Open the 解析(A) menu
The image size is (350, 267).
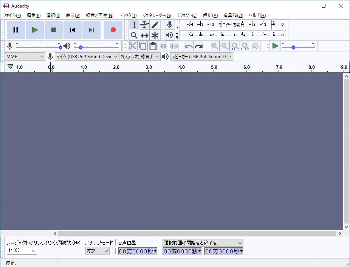210,16
